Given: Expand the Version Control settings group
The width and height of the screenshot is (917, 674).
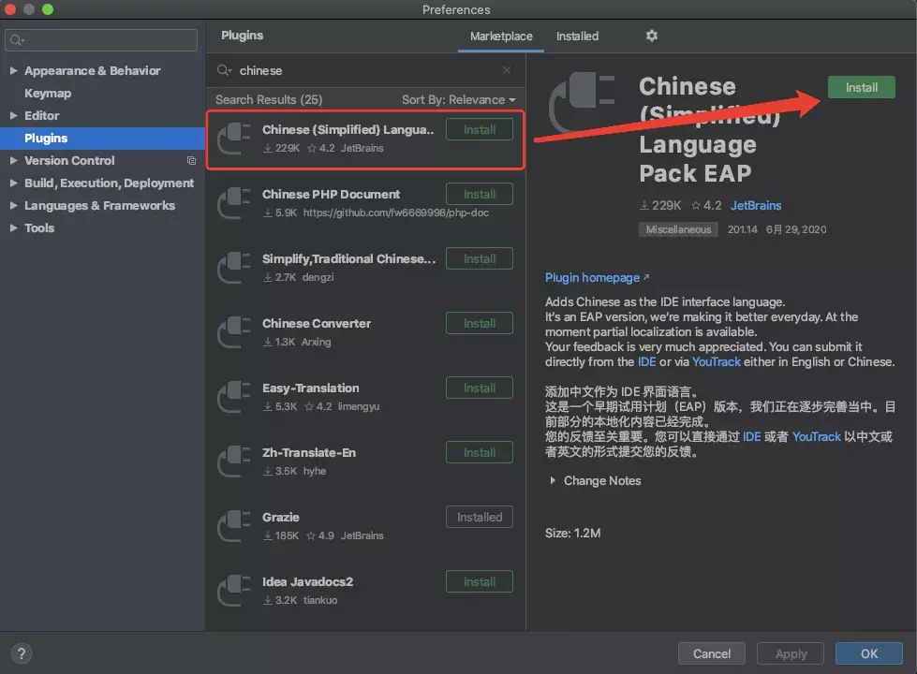Looking at the screenshot, I should 13,160.
